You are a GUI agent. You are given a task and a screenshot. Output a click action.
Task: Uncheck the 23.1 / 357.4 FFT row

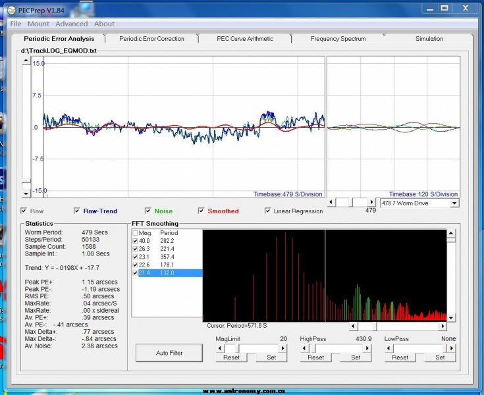click(x=135, y=257)
